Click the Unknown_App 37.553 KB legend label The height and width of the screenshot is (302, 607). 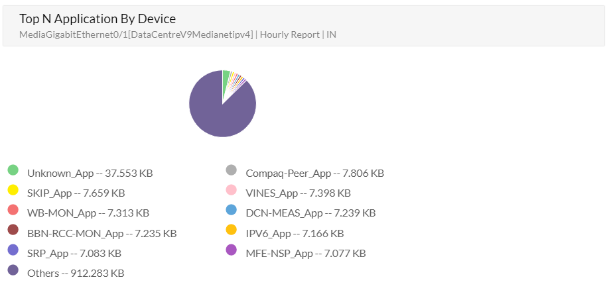pyautogui.click(x=90, y=174)
